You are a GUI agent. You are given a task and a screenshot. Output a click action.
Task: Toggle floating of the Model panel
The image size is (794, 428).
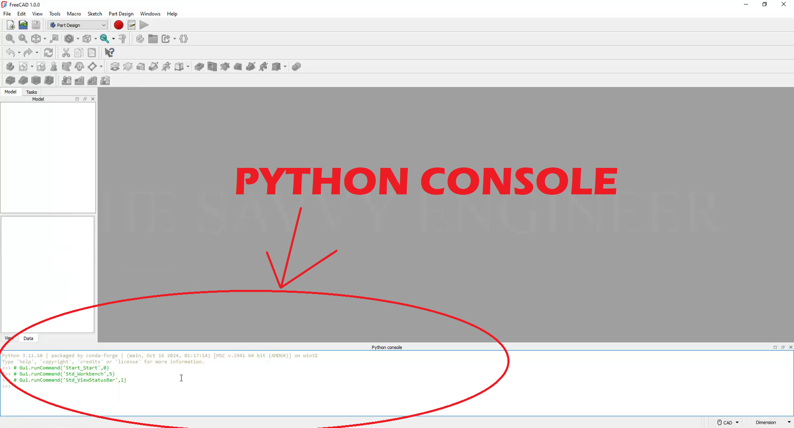pos(85,99)
